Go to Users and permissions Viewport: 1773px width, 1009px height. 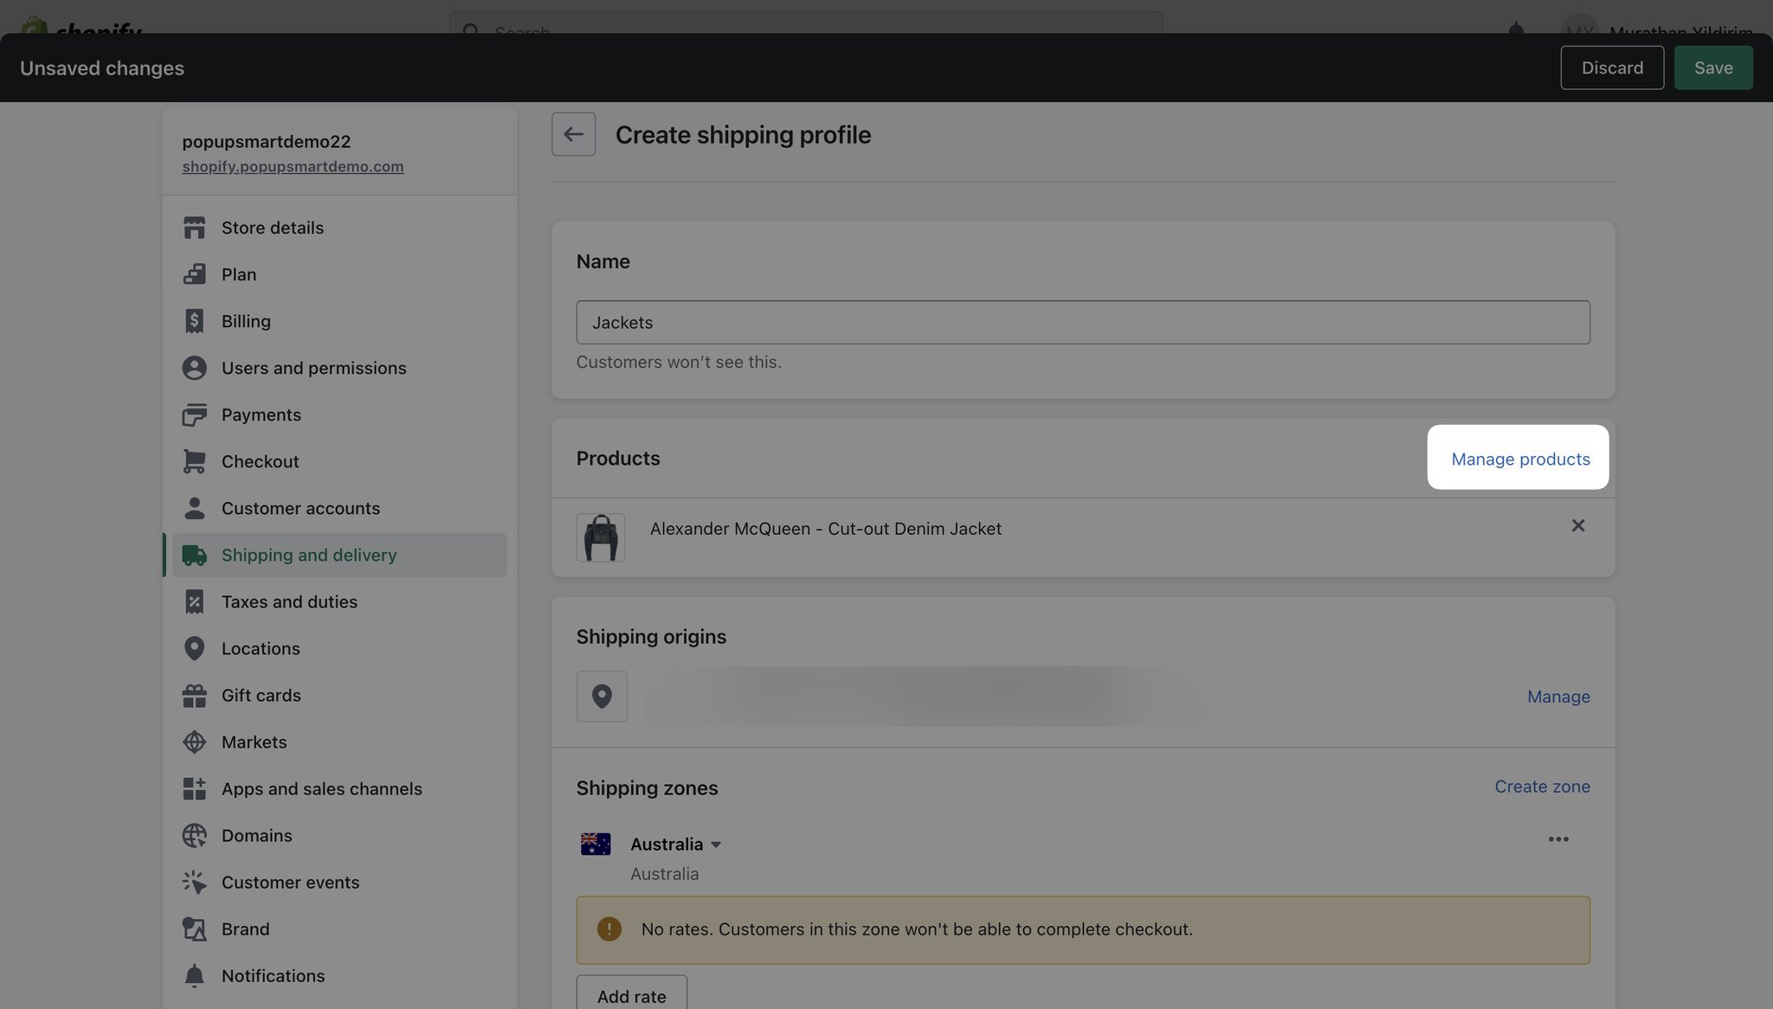[x=339, y=368]
